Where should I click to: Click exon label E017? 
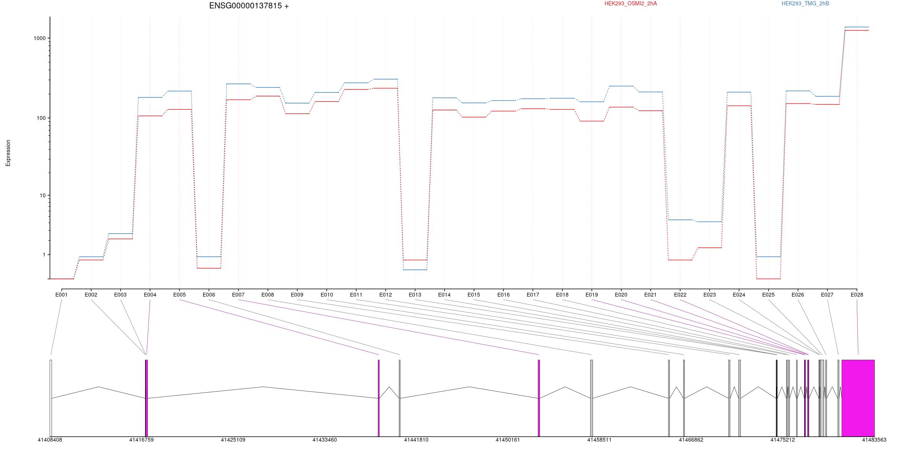coord(533,295)
